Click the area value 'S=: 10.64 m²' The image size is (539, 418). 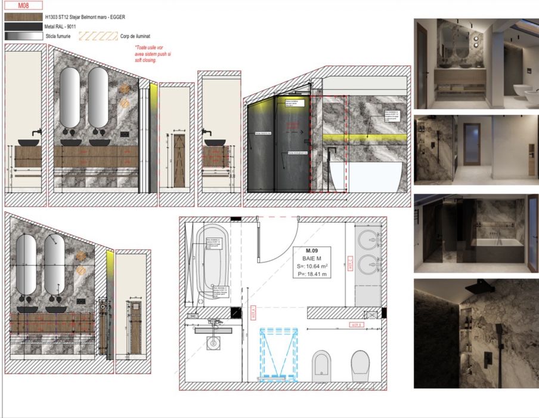click(312, 266)
